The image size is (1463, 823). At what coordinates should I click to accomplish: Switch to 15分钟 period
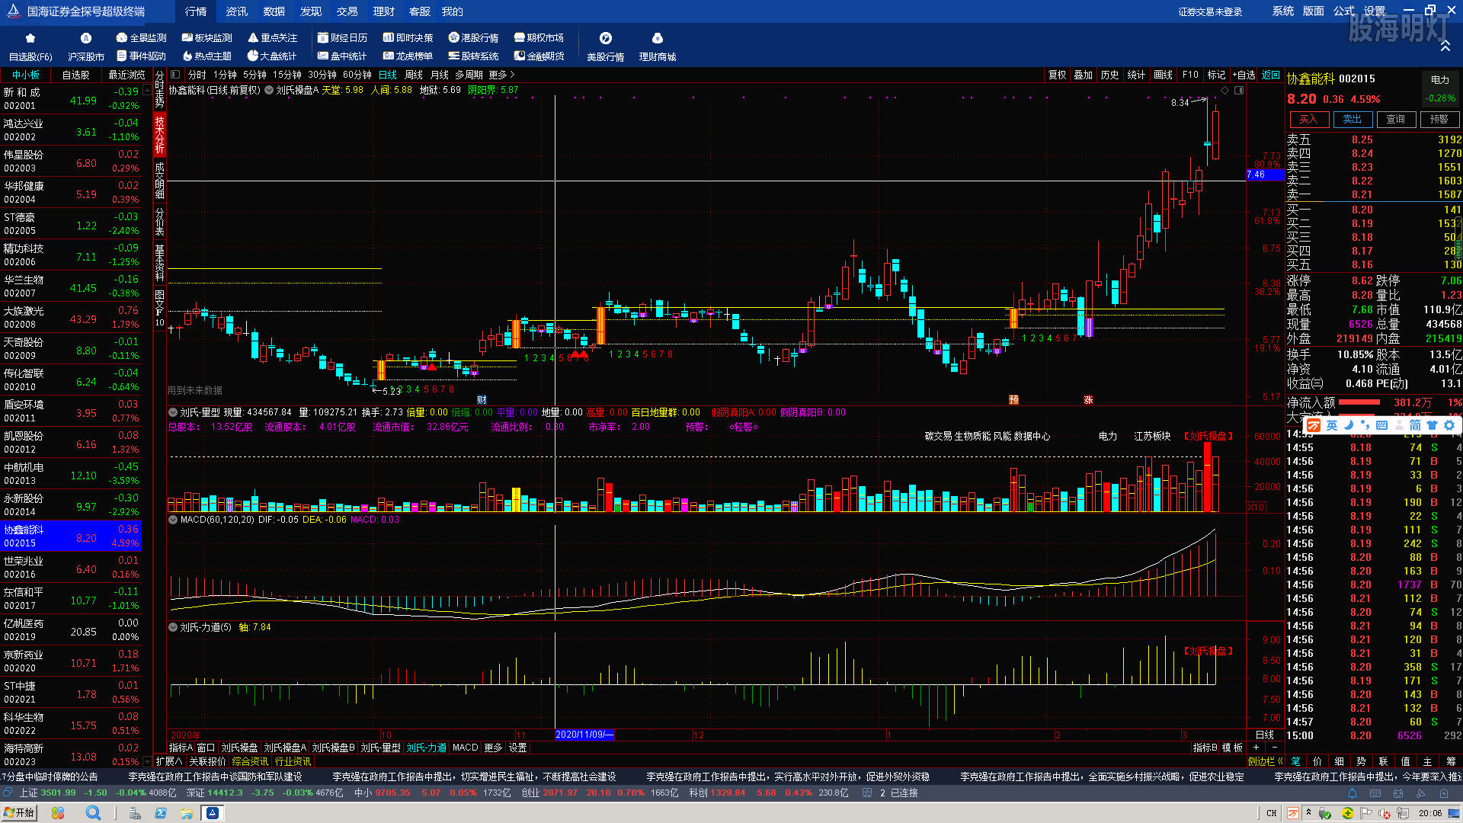click(287, 75)
